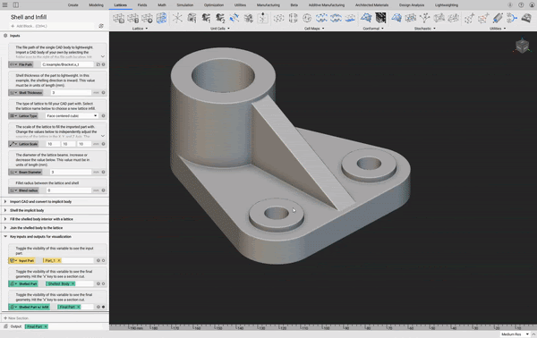Click the flat blue surface cell map icon

point(350,19)
